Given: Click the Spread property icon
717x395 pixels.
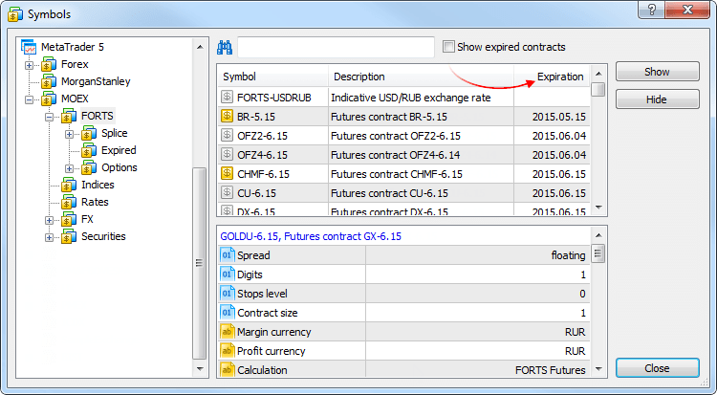Looking at the screenshot, I should click(x=228, y=255).
